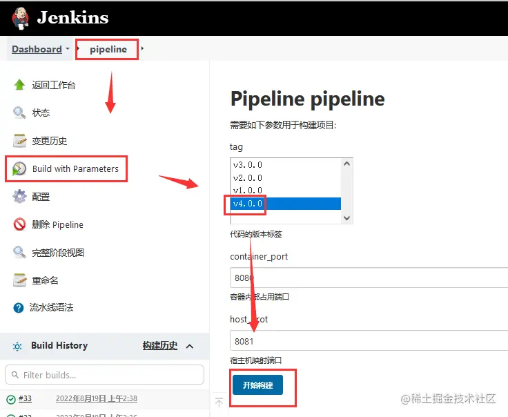Select v3.0.0 in the tag list
508x417 pixels.
tap(286, 165)
